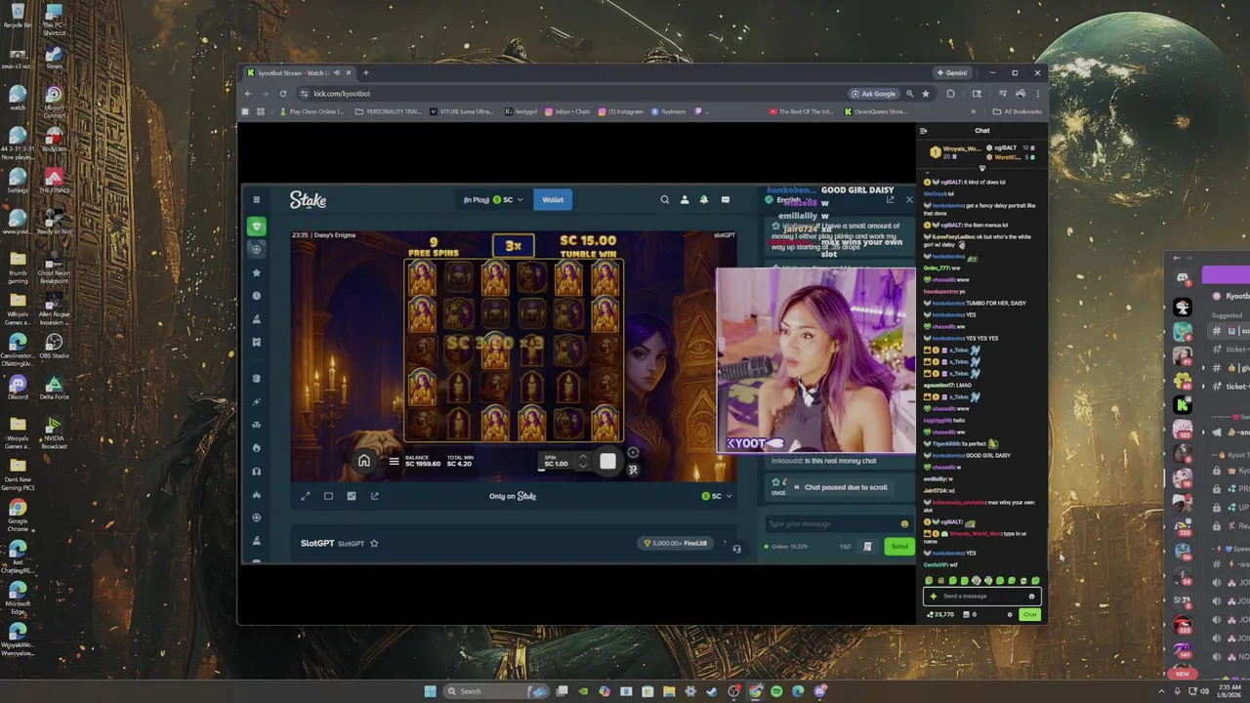Click the Kick Send a message box
The height and width of the screenshot is (703, 1250).
click(980, 596)
